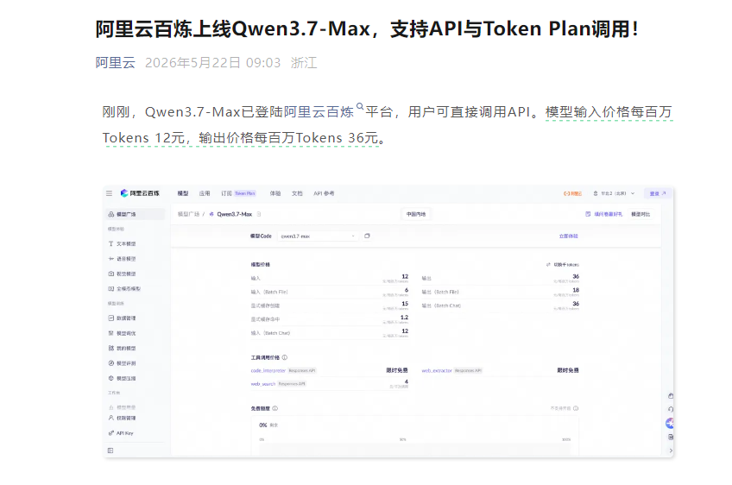Click the 输出 (Batch File) price value 18
This screenshot has height=485, width=732.
click(576, 290)
